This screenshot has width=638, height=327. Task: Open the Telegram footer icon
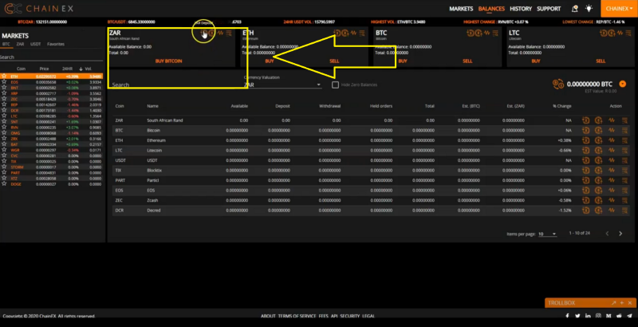(x=629, y=316)
